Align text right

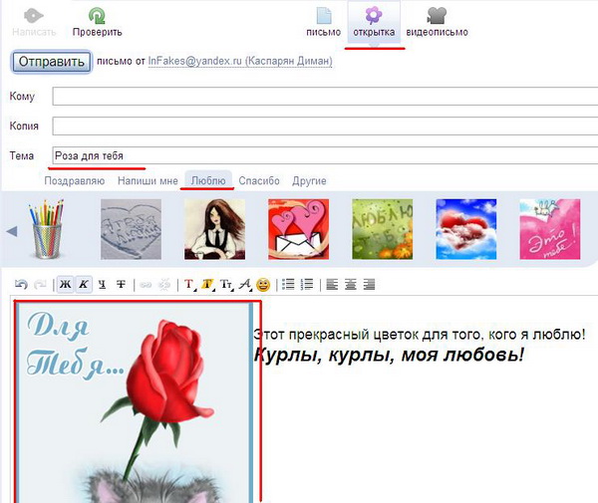click(369, 284)
